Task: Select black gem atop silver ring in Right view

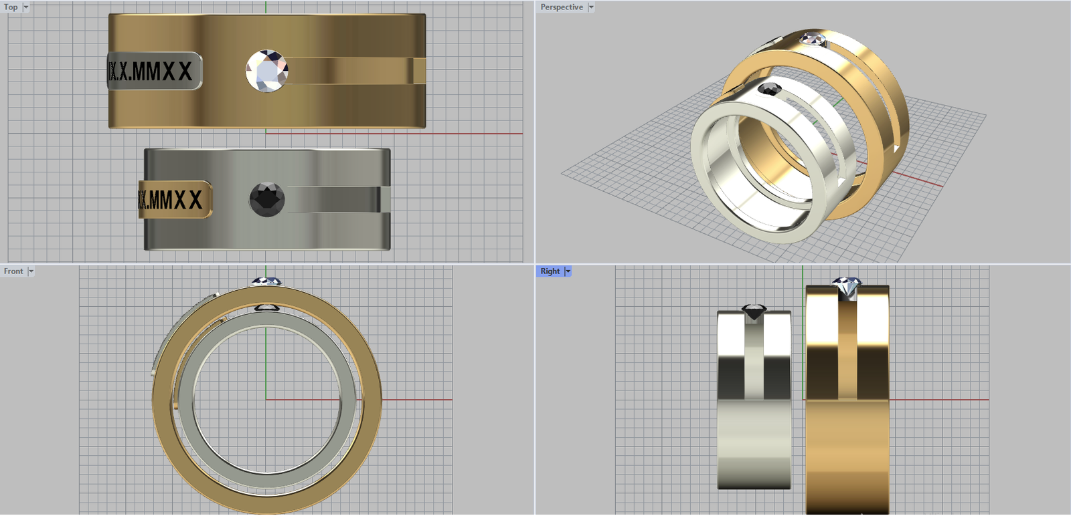Action: click(x=754, y=312)
